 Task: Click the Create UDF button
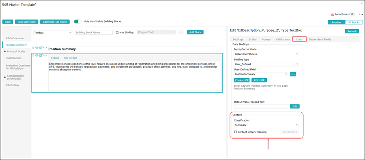pyautogui.click(x=242, y=80)
